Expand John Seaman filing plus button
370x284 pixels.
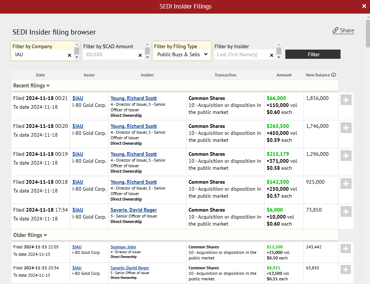(x=346, y=249)
